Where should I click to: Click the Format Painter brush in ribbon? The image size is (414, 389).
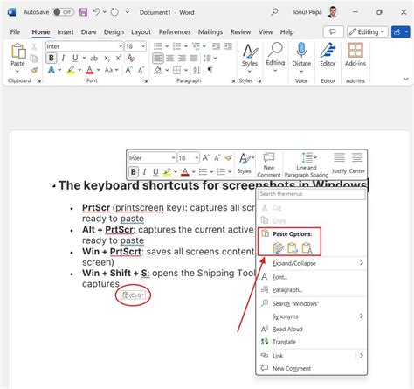pos(34,70)
